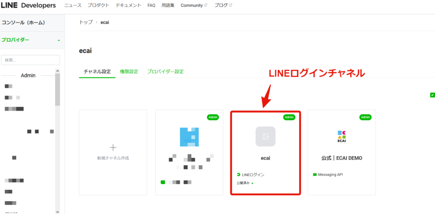The image size is (435, 214).
Task: Switch to the チャネル設定 tab
Action: pyautogui.click(x=97, y=72)
